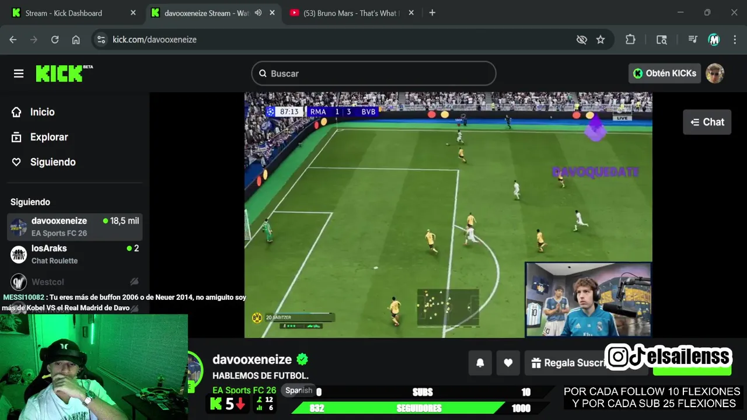Open a new browser tab
747x420 pixels.
432,13
